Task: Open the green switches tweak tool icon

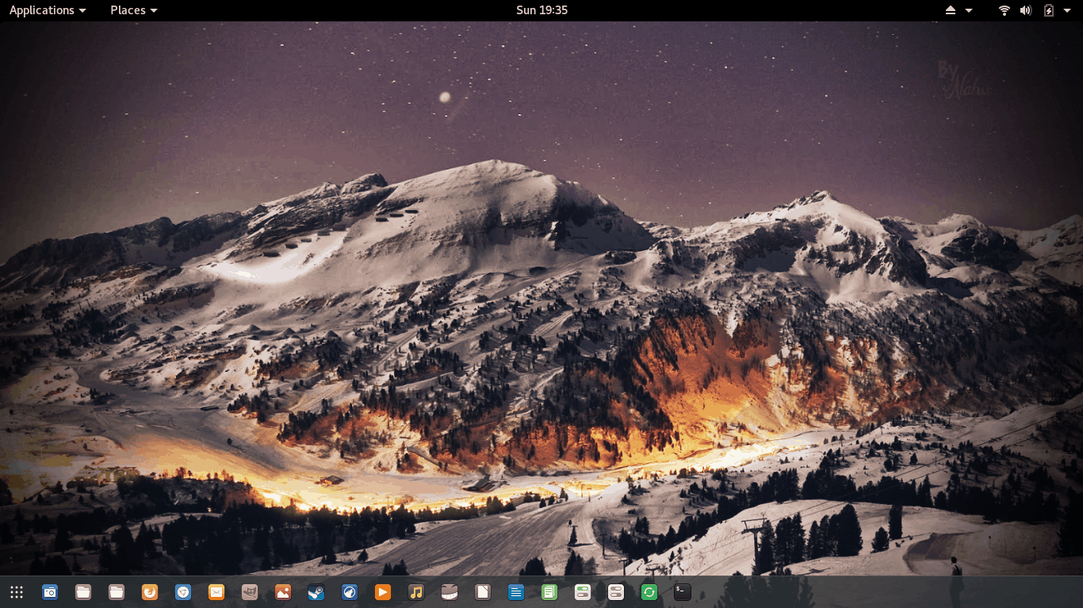Action: (583, 591)
